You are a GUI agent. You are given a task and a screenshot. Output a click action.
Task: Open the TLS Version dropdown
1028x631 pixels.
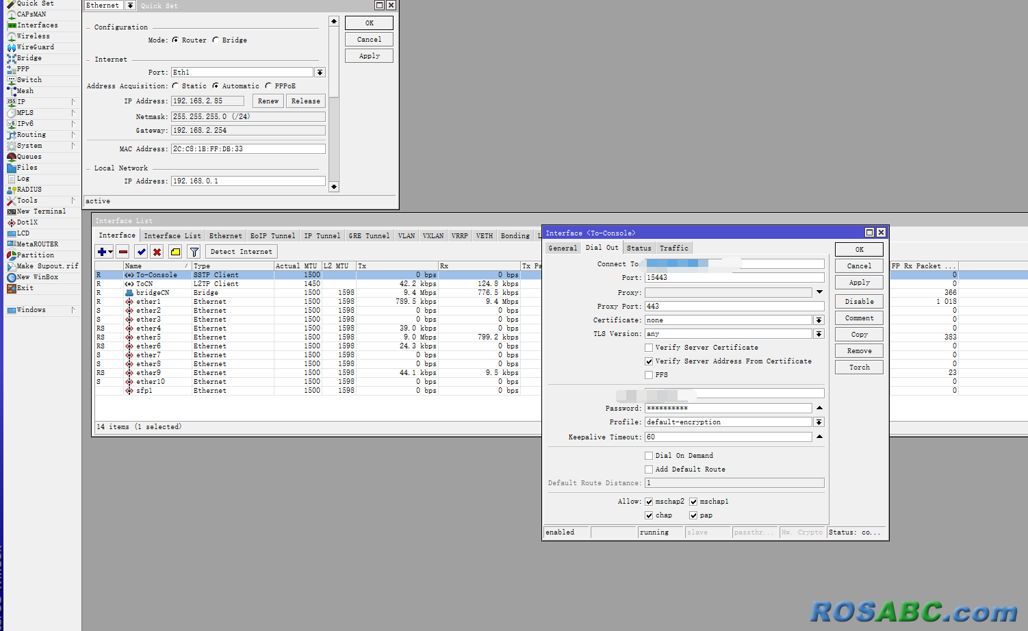pyautogui.click(x=819, y=334)
